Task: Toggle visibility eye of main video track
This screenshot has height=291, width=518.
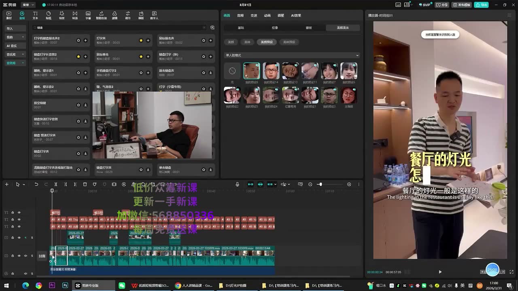Action: point(19,256)
